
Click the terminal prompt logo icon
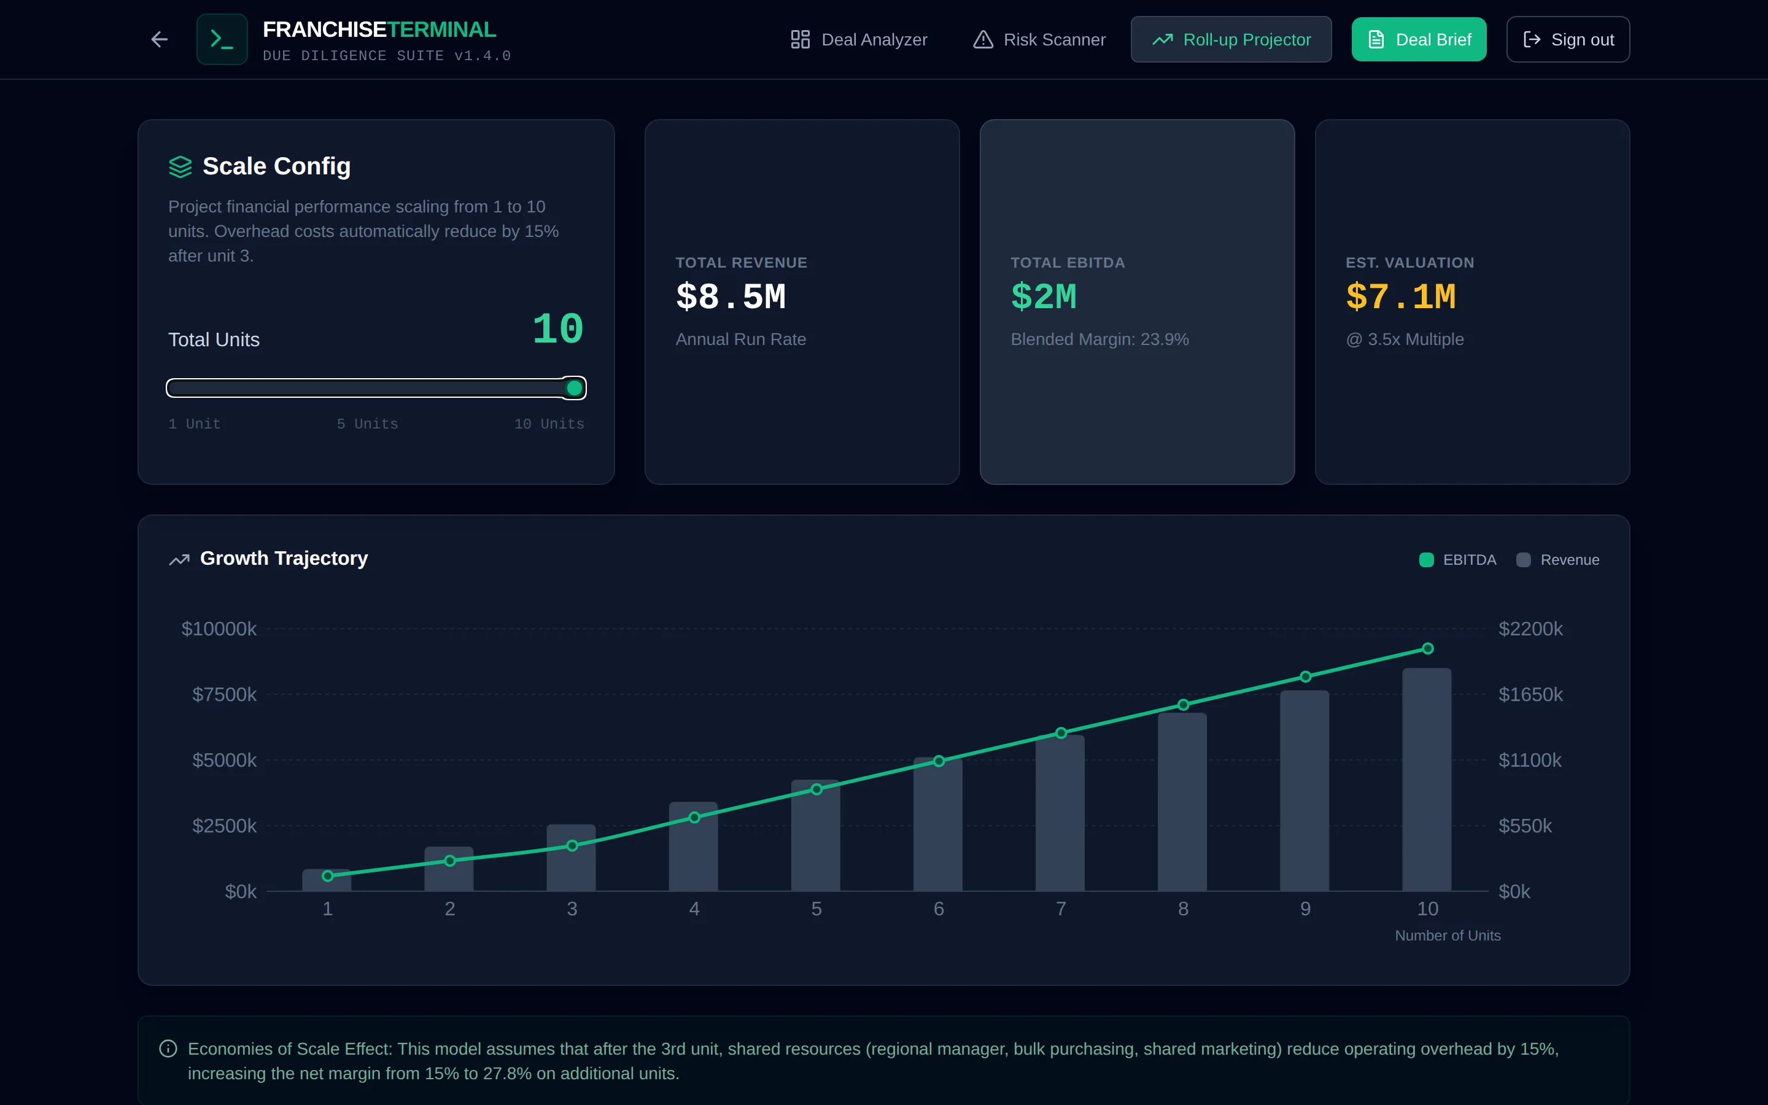(x=222, y=39)
